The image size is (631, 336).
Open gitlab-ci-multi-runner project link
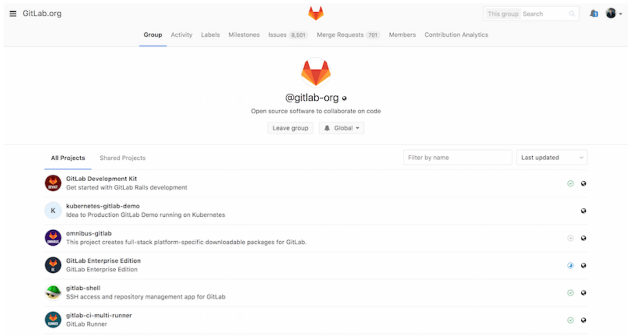pyautogui.click(x=99, y=316)
